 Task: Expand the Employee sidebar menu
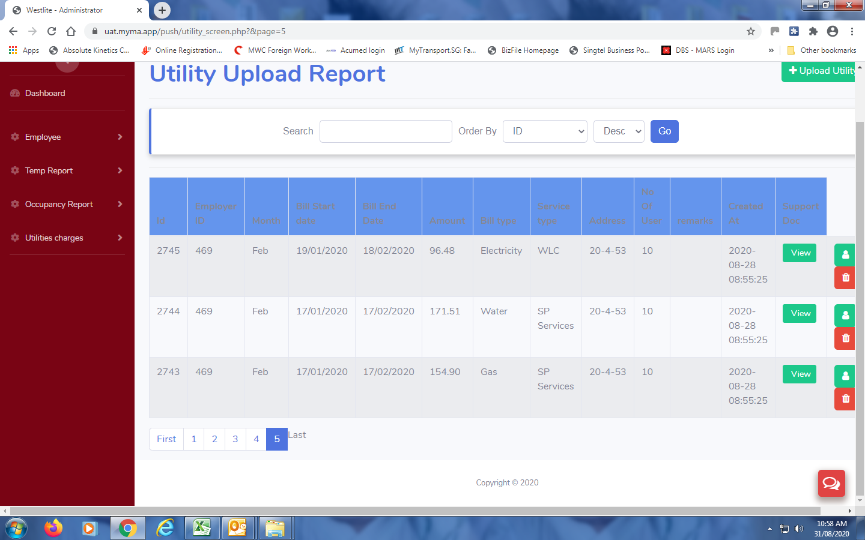[x=67, y=137]
